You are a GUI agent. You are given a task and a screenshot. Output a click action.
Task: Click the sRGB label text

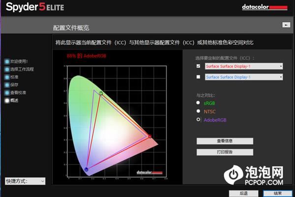point(209,103)
